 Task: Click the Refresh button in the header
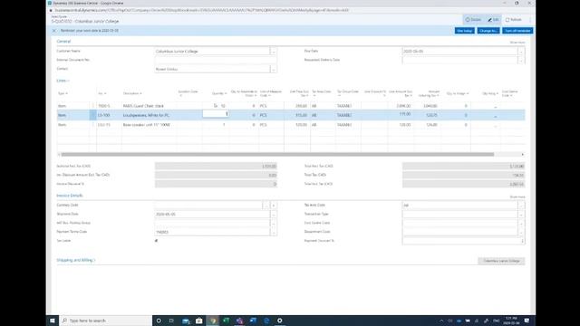pos(514,20)
